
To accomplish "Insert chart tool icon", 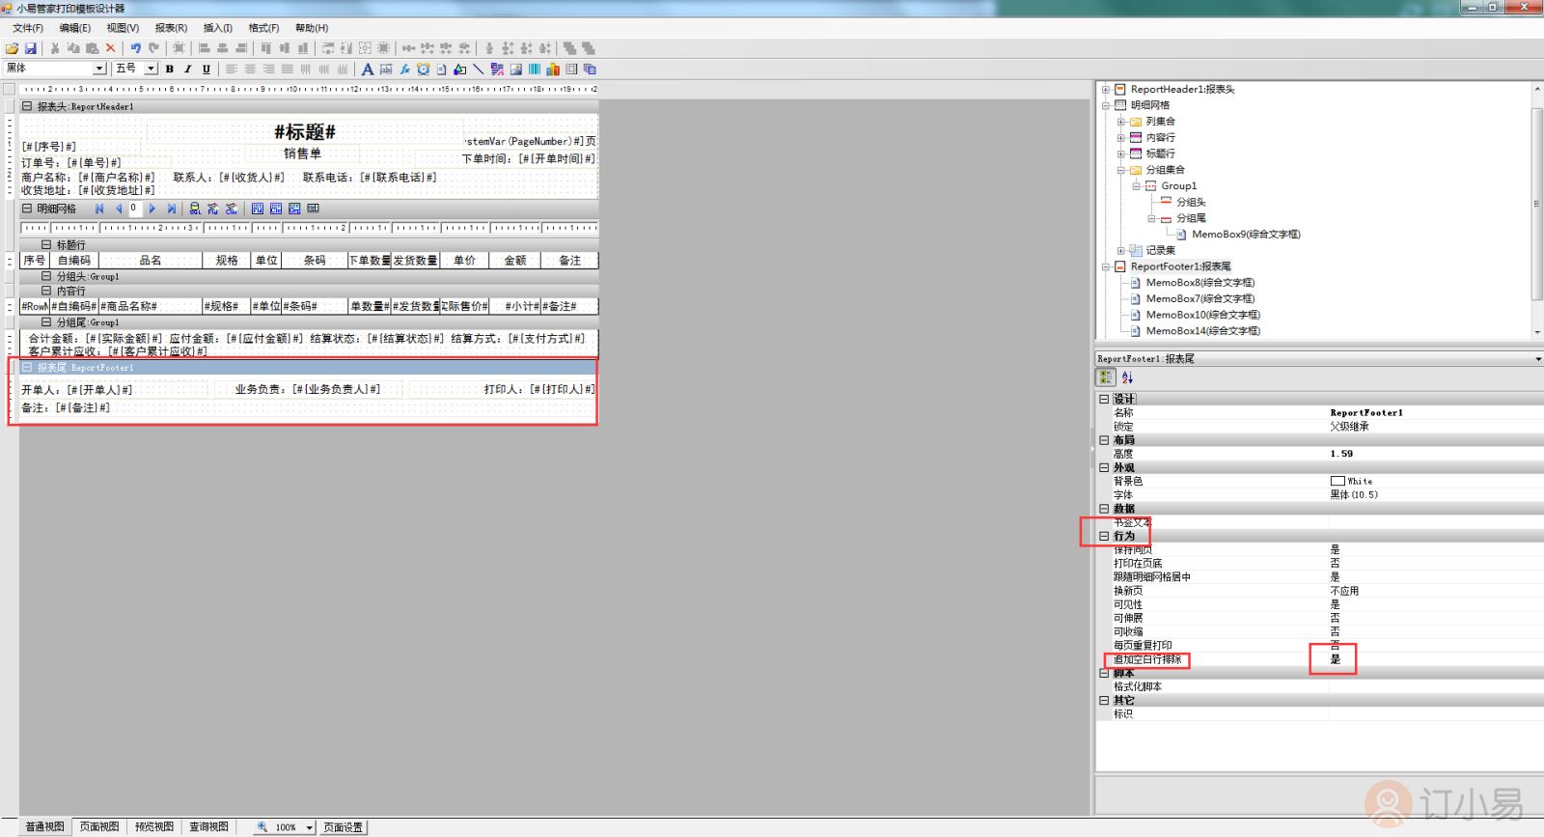I will 553,70.
